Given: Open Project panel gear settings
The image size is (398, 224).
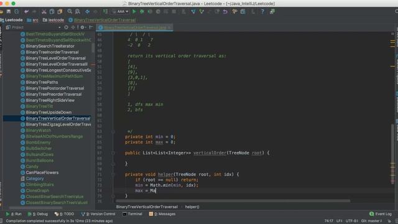Looking at the screenshot, I should click(x=83, y=27).
